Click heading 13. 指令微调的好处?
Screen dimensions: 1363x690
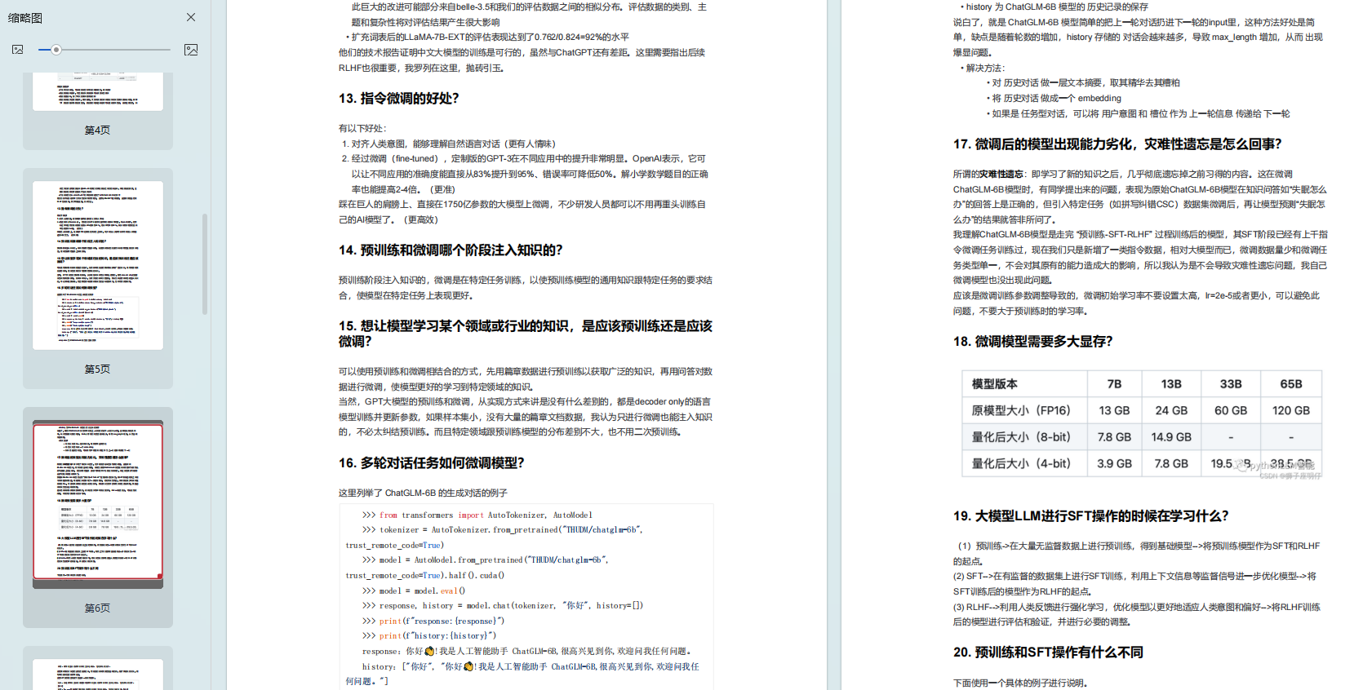pyautogui.click(x=398, y=99)
